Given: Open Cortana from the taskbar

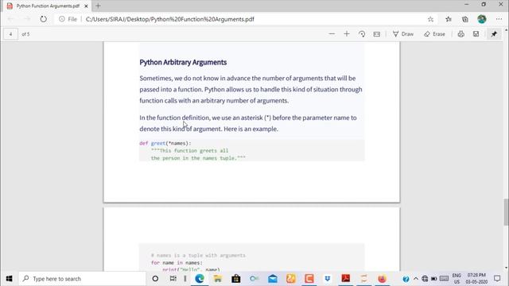Looking at the screenshot, I should [155, 279].
